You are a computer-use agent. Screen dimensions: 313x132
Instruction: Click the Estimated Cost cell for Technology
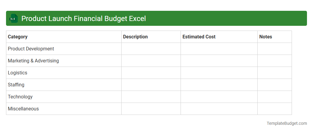[219, 97]
